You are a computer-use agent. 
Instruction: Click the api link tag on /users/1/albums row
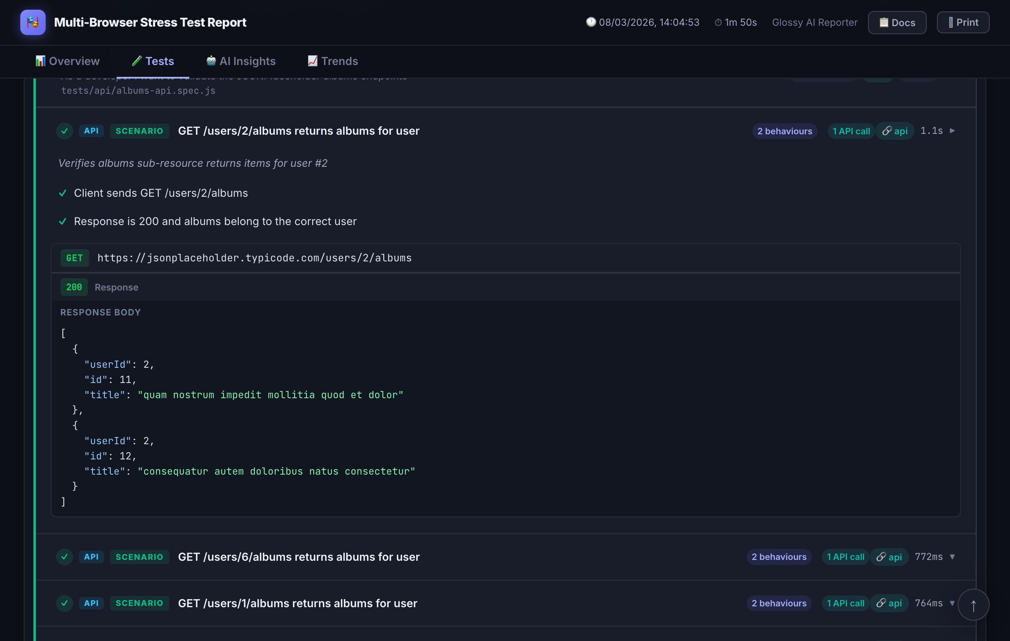889,603
